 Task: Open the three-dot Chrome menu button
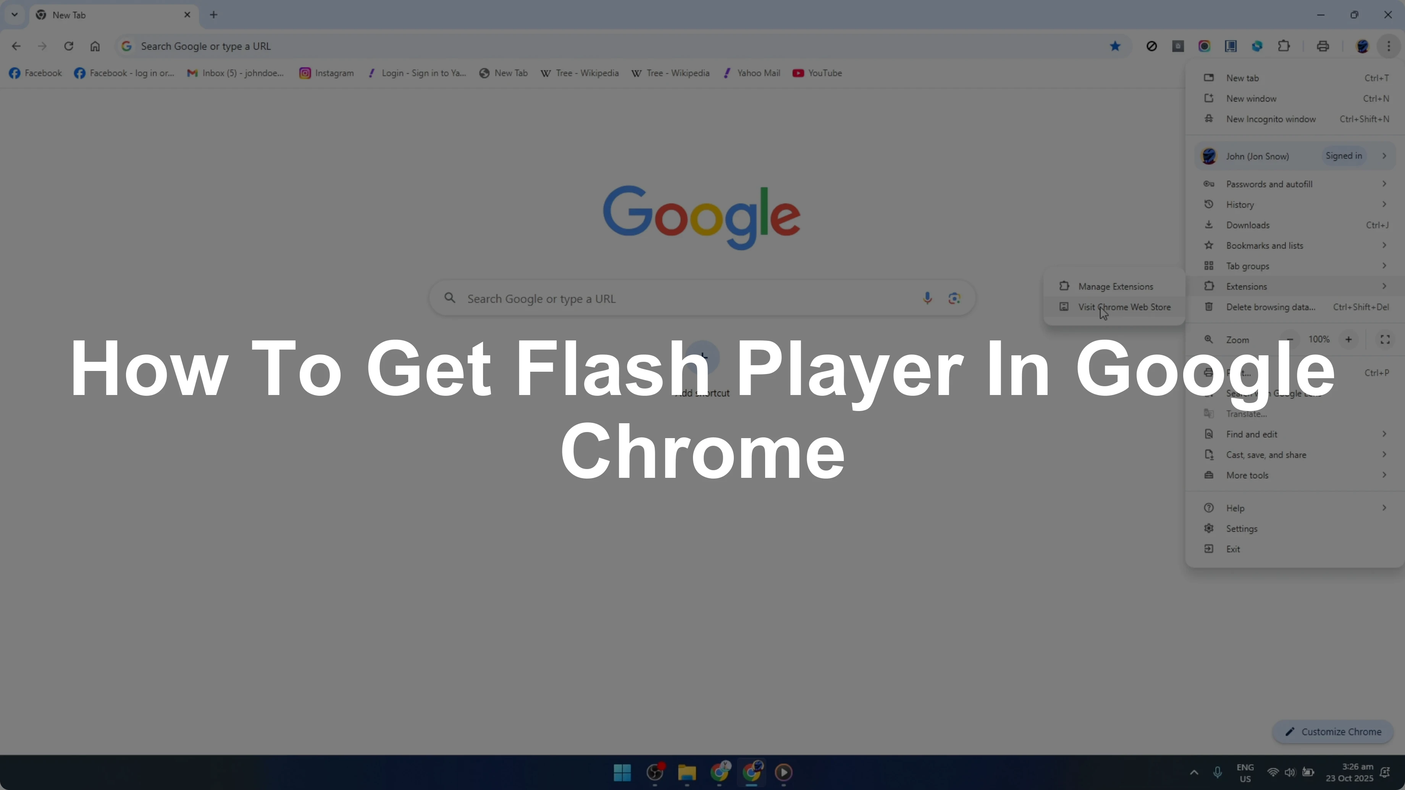pos(1389,46)
